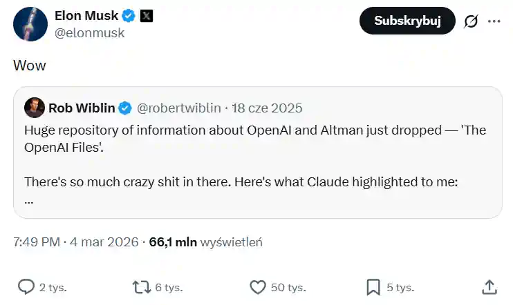
Task: Click the Grok explain post icon
Action: (x=471, y=21)
